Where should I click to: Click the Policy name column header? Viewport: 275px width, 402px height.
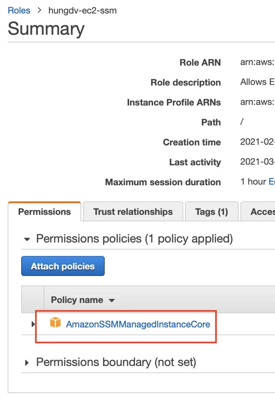[x=77, y=300]
